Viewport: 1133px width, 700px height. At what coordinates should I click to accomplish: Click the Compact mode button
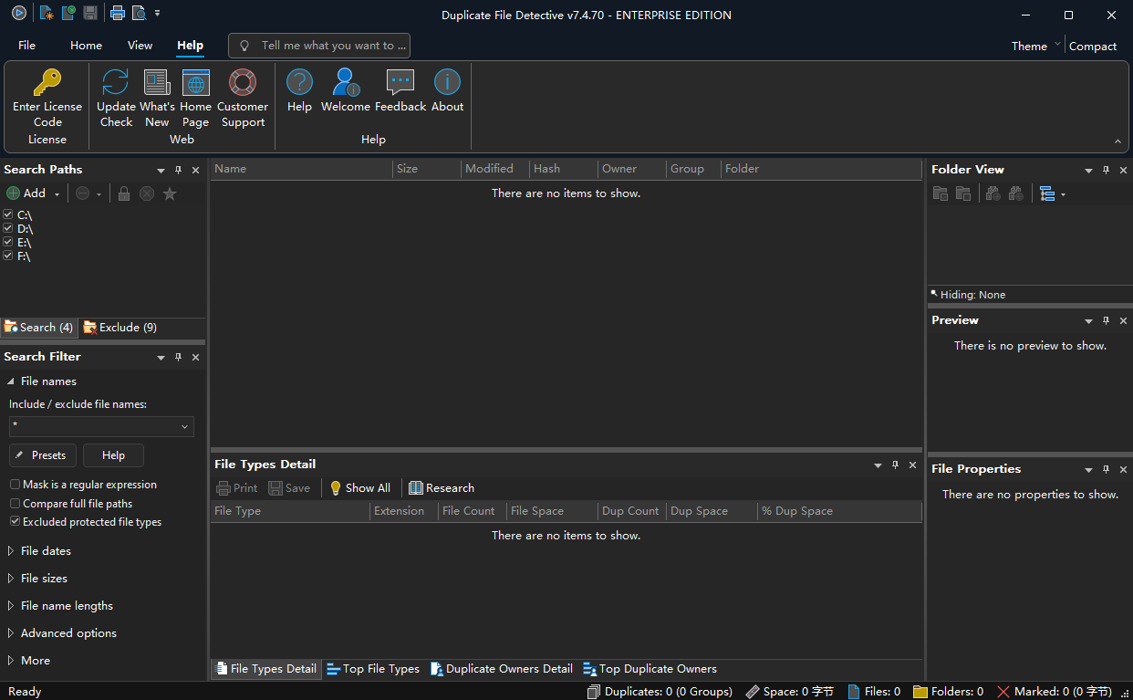pyautogui.click(x=1093, y=46)
